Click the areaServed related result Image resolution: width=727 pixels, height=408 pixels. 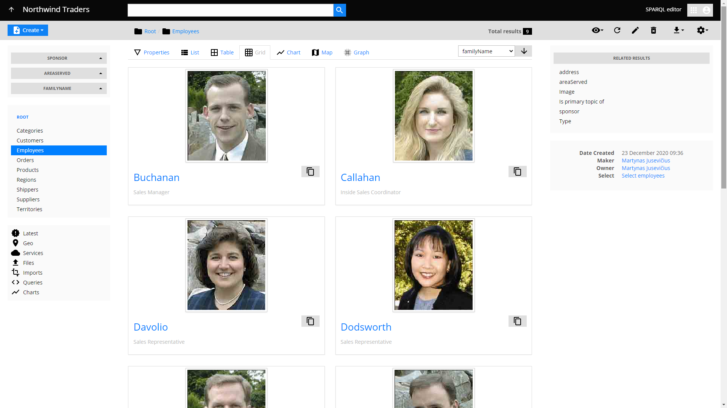[573, 82]
